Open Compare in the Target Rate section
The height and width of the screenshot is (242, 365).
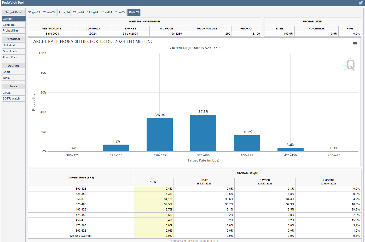14,25
